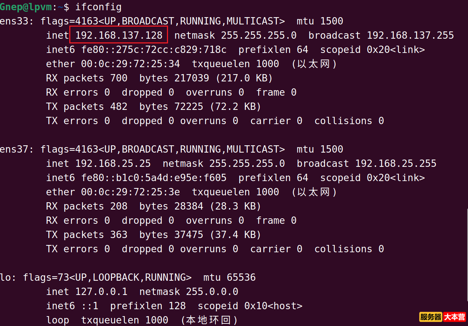Click the Gnep@lpvm username prompt

26,7
